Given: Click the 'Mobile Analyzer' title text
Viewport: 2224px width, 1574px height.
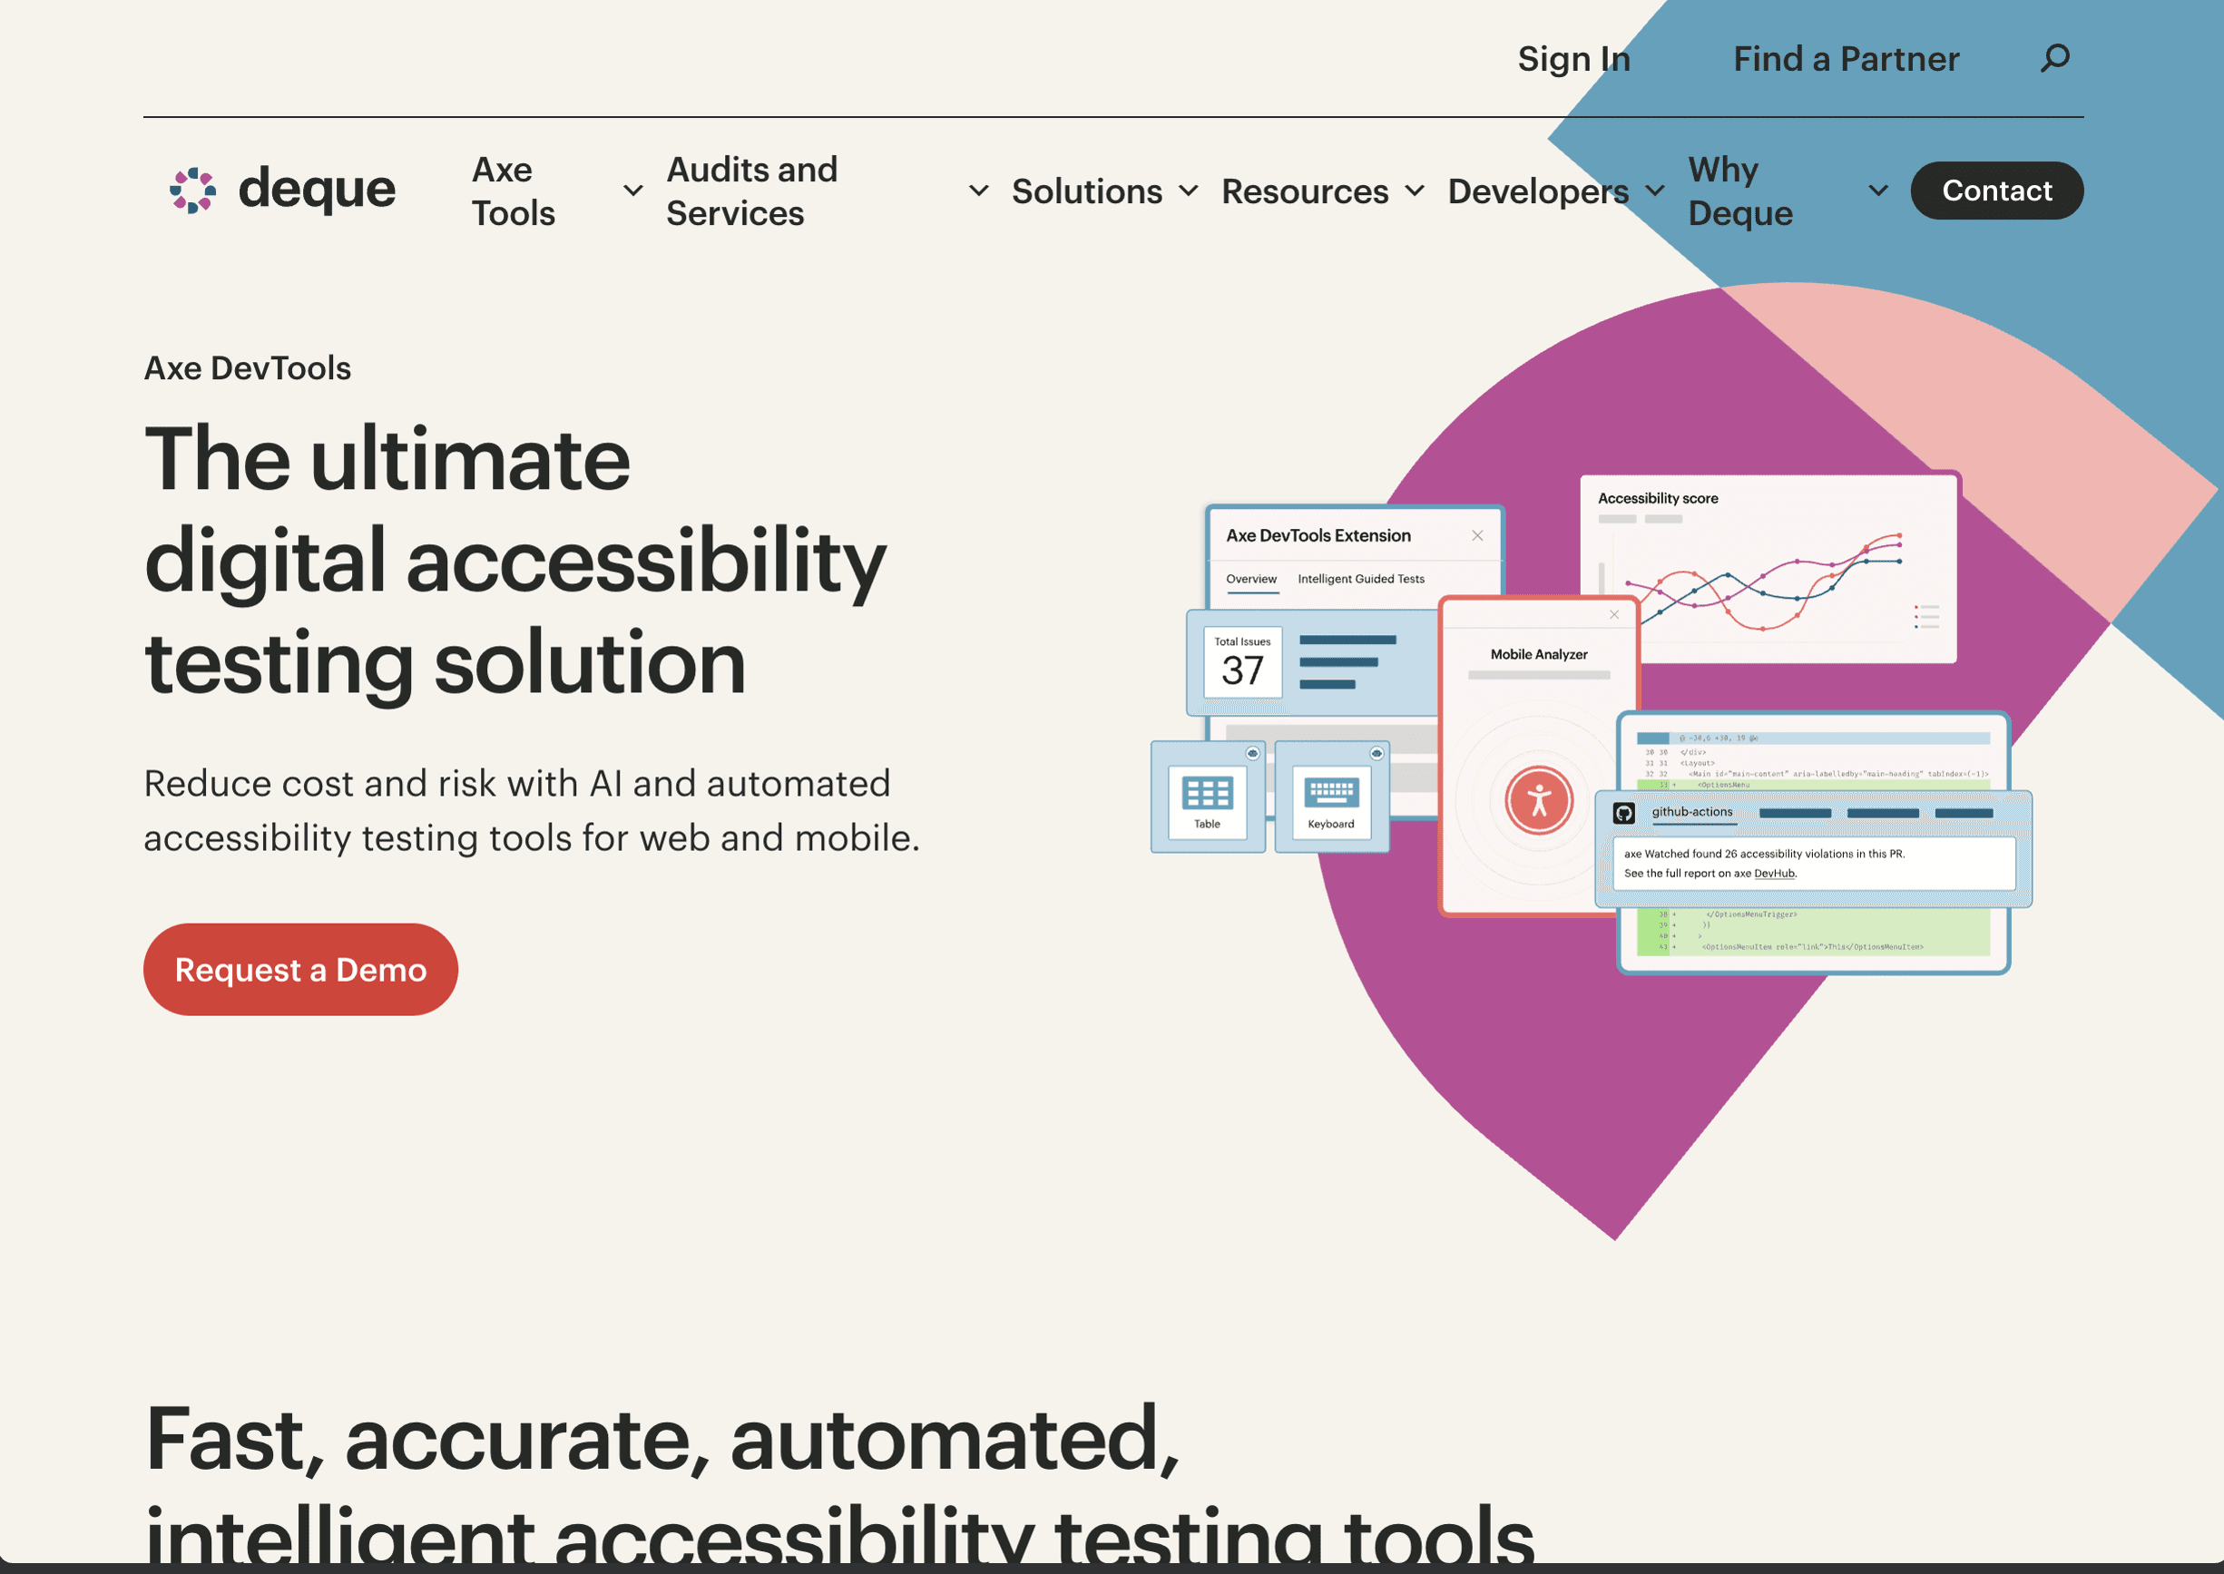Looking at the screenshot, I should click(x=1539, y=654).
